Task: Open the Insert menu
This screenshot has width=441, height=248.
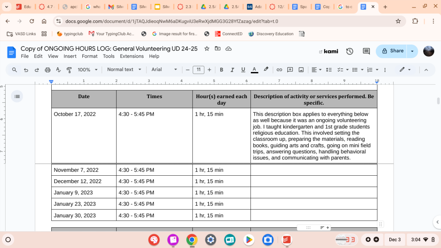Action: click(70, 56)
